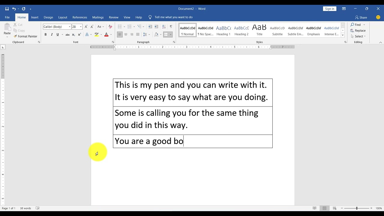Open the File tab
The image size is (384, 216).
click(x=7, y=17)
